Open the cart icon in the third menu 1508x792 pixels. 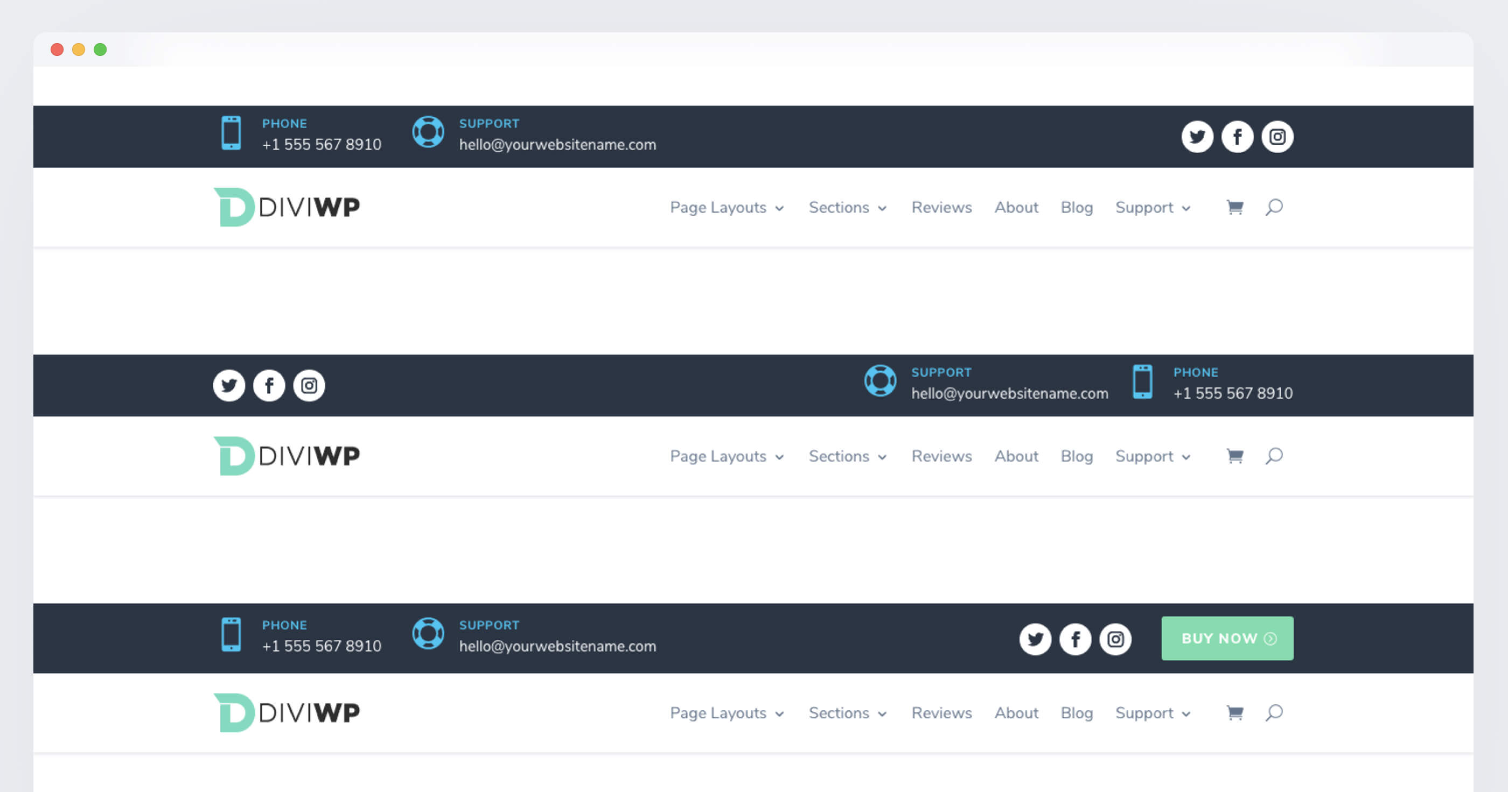pyautogui.click(x=1234, y=712)
